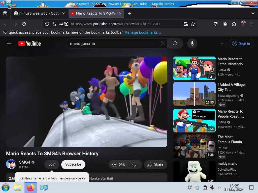Toggle muted volume tray icon
This screenshot has width=258, height=193.
tap(212, 187)
